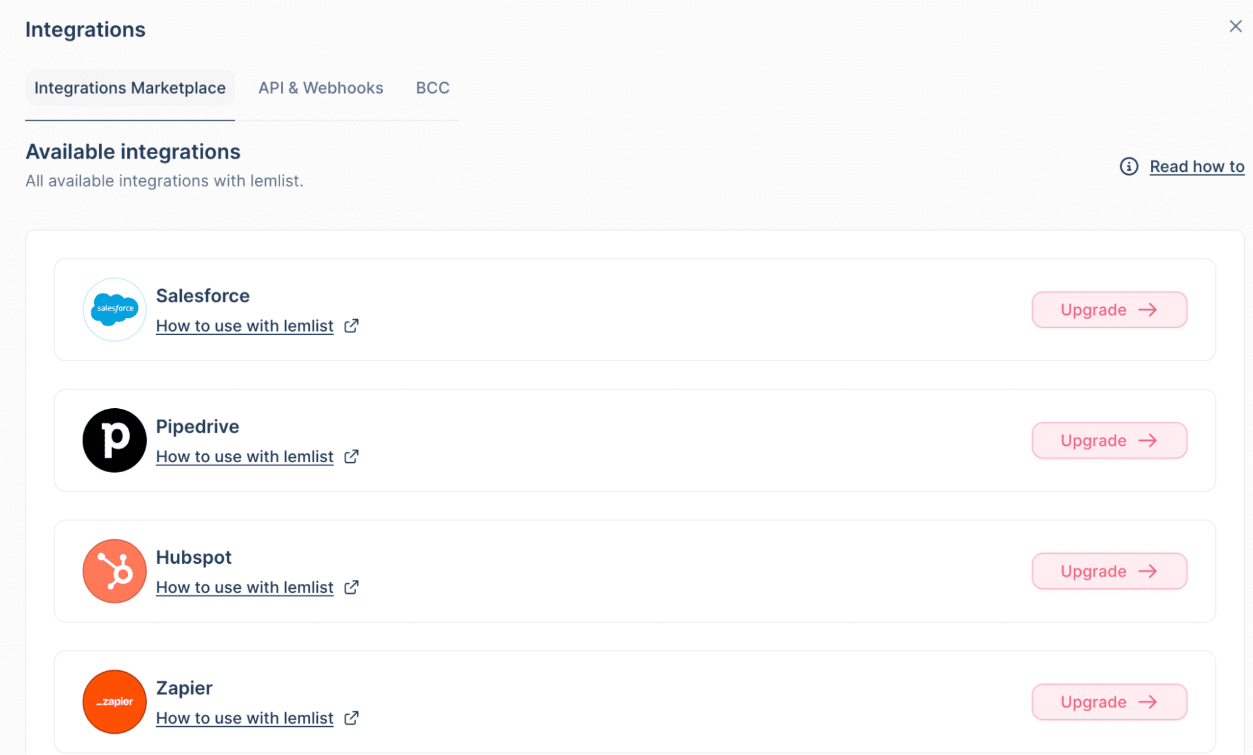Click the Hubspot logo icon
The width and height of the screenshot is (1253, 755).
tap(114, 571)
